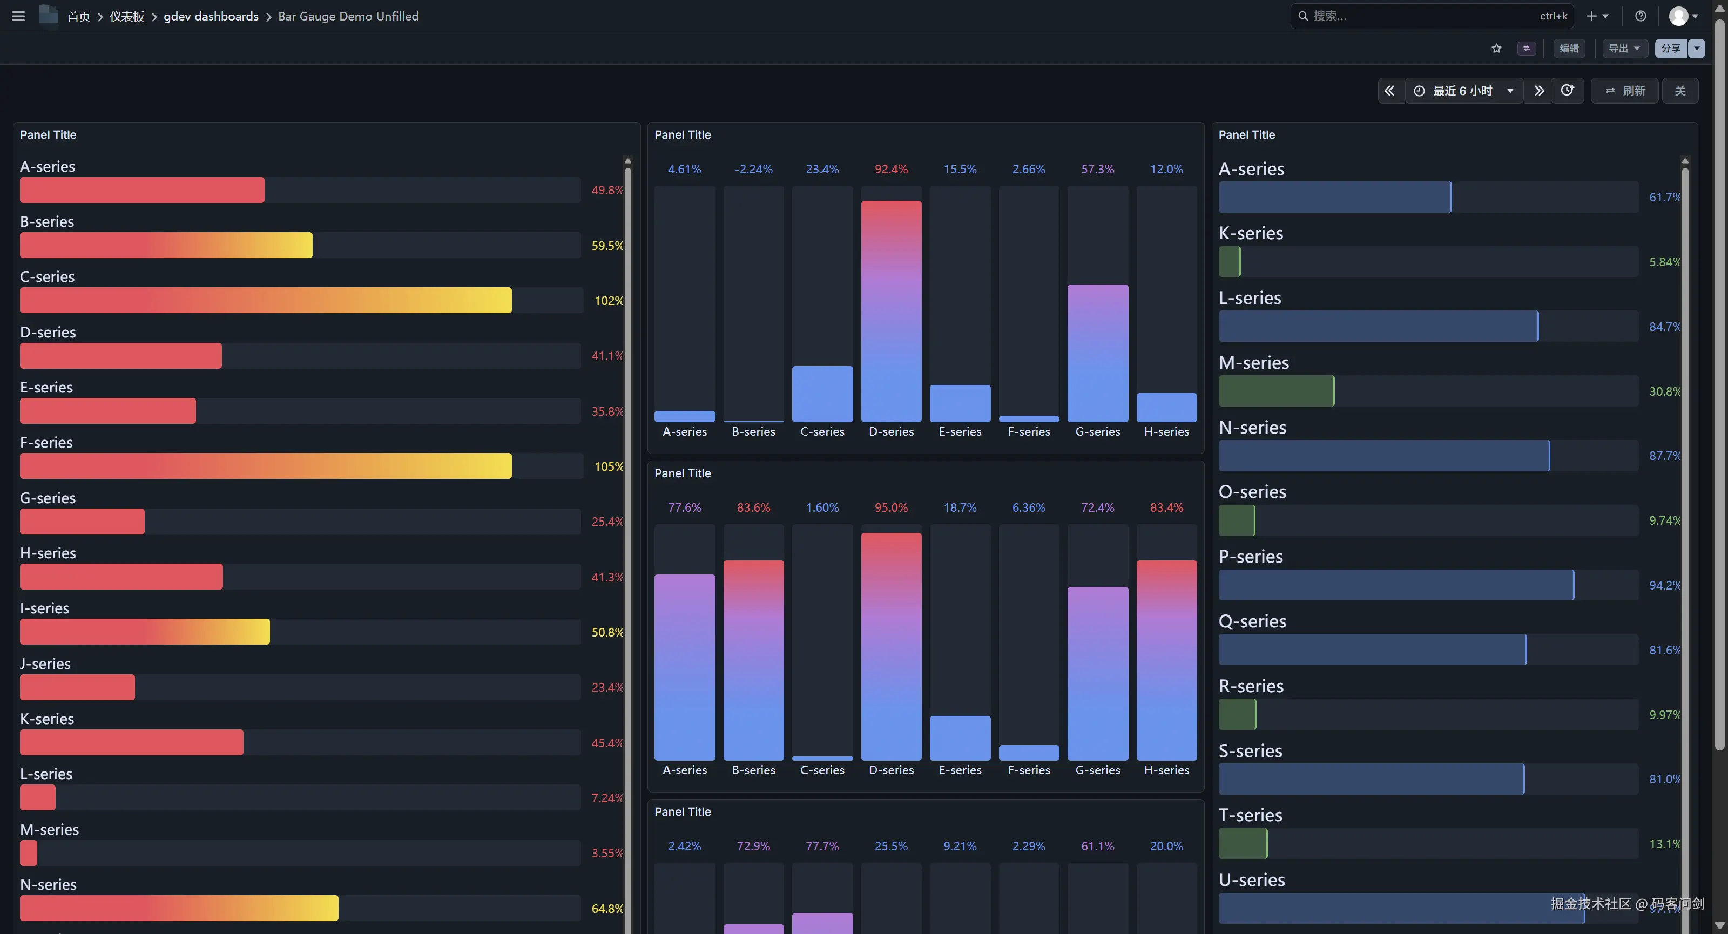Click the 编辑 edit button
This screenshot has width=1728, height=934.
point(1569,48)
